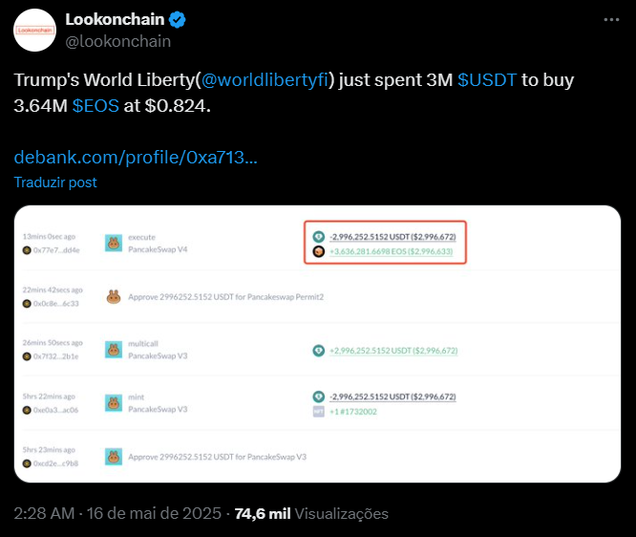Screen dimensions: 636x537
Task: Click the PancakeSwap V4 execute icon
Action: click(113, 244)
